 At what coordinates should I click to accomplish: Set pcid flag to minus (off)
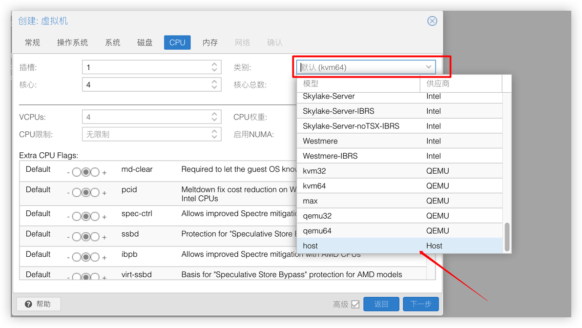77,193
